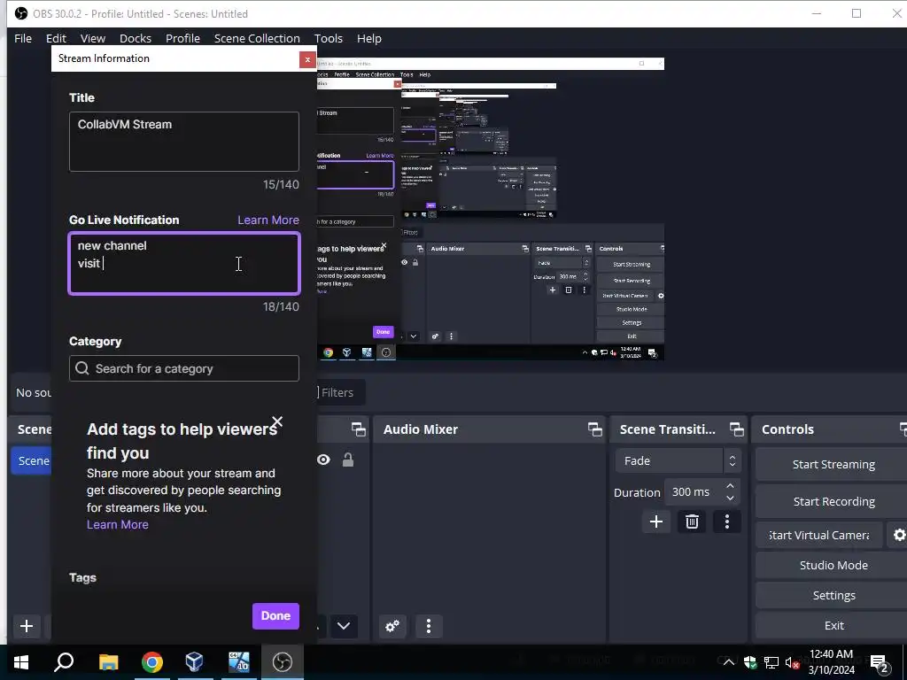Click the OBS preview canvas
907x680 pixels.
[491, 209]
